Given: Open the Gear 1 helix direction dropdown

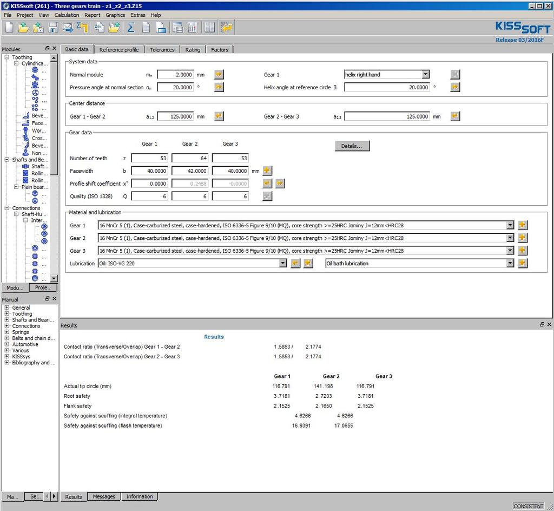Looking at the screenshot, I should pyautogui.click(x=426, y=74).
